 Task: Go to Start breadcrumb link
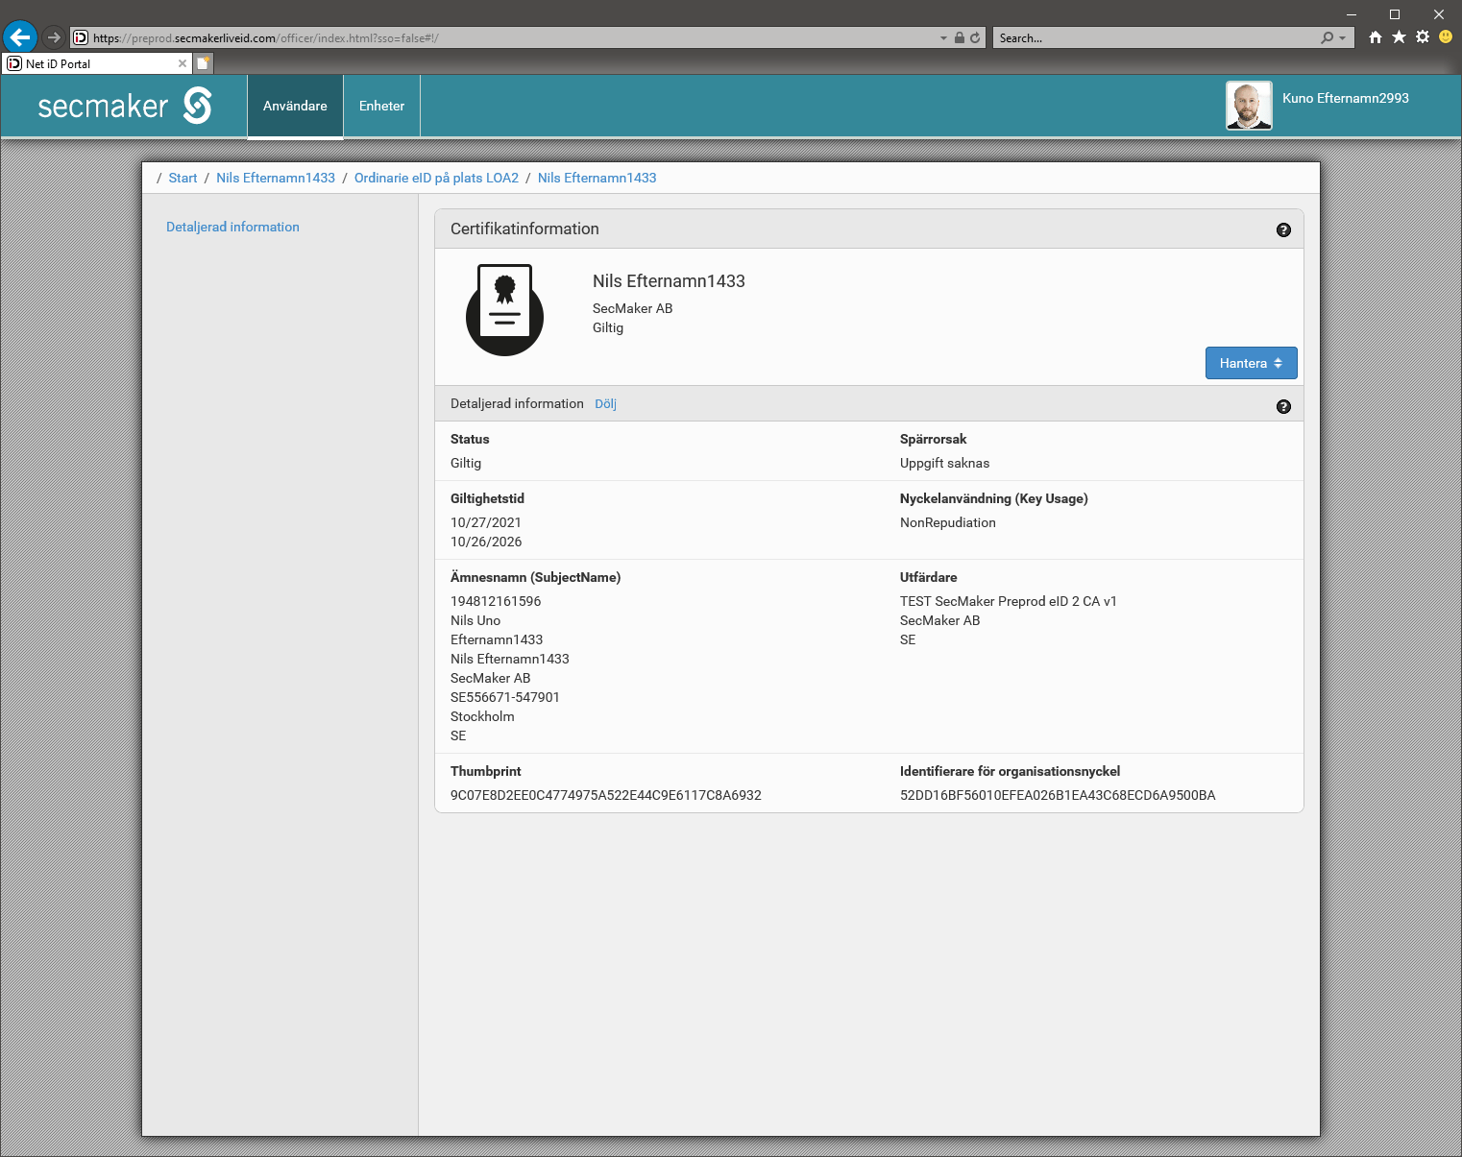[183, 178]
